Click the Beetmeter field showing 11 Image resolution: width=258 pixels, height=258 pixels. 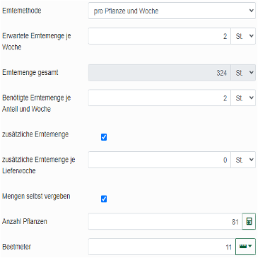(162, 247)
